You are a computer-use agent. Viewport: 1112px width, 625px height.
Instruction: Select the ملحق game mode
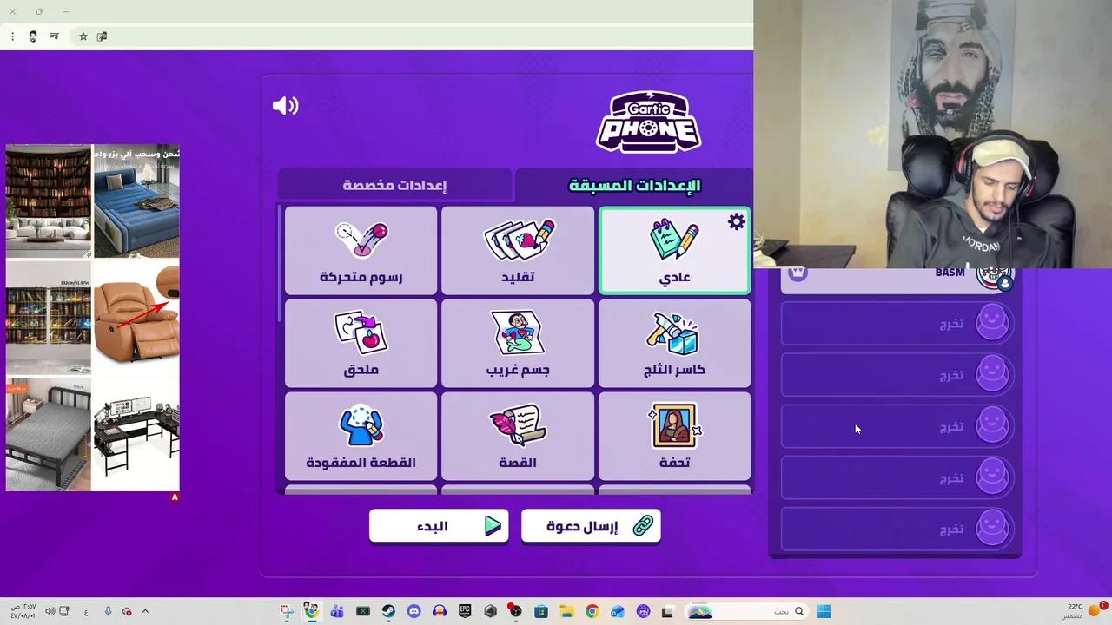361,343
